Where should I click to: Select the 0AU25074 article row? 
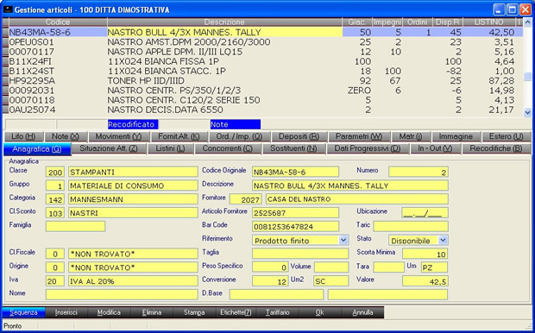(x=262, y=110)
